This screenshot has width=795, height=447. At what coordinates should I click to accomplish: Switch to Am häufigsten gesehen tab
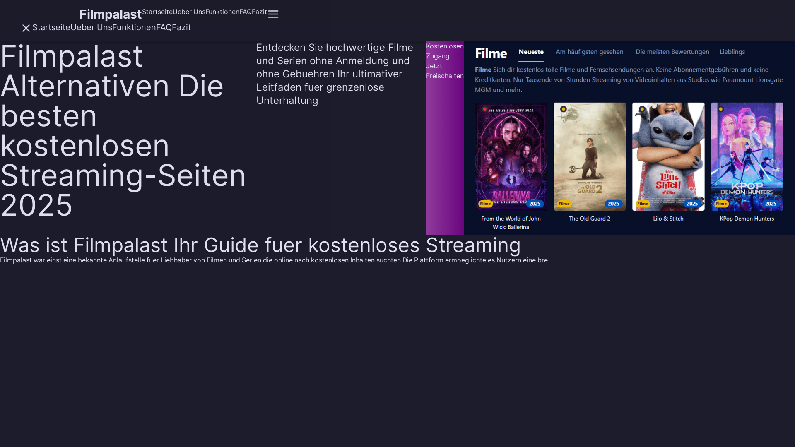click(589, 52)
